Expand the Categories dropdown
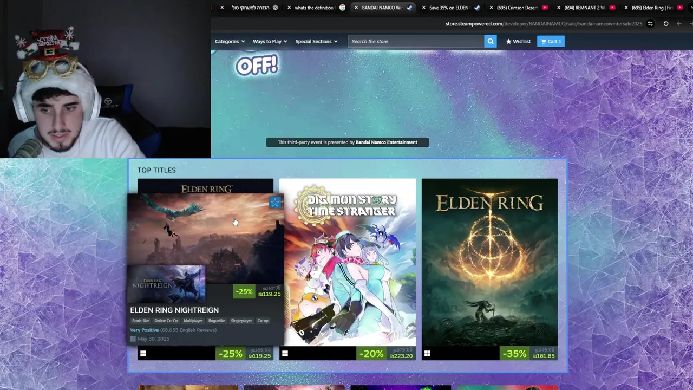Screen dimensions: 693x390 click(x=230, y=41)
